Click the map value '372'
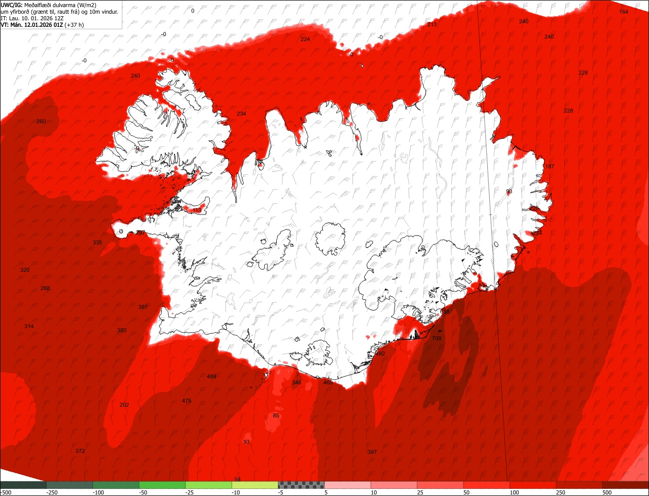Screen dimensions: 649x496 (80, 451)
